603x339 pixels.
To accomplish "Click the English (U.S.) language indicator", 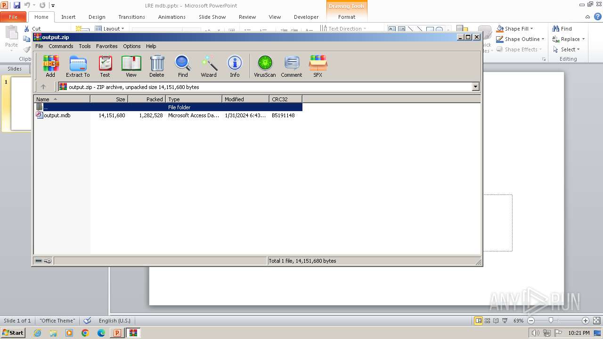I will point(114,321).
